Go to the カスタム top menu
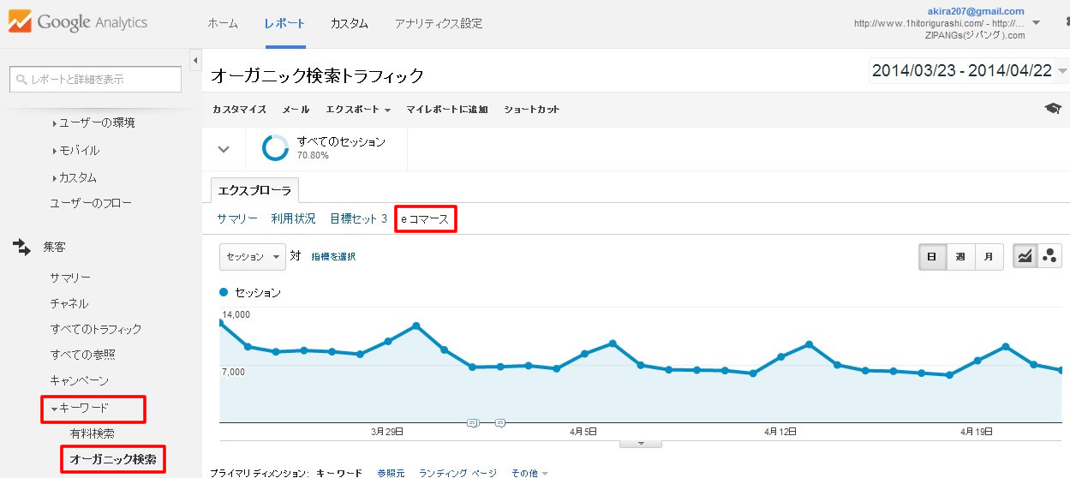Image resolution: width=1070 pixels, height=478 pixels. pyautogui.click(x=349, y=23)
